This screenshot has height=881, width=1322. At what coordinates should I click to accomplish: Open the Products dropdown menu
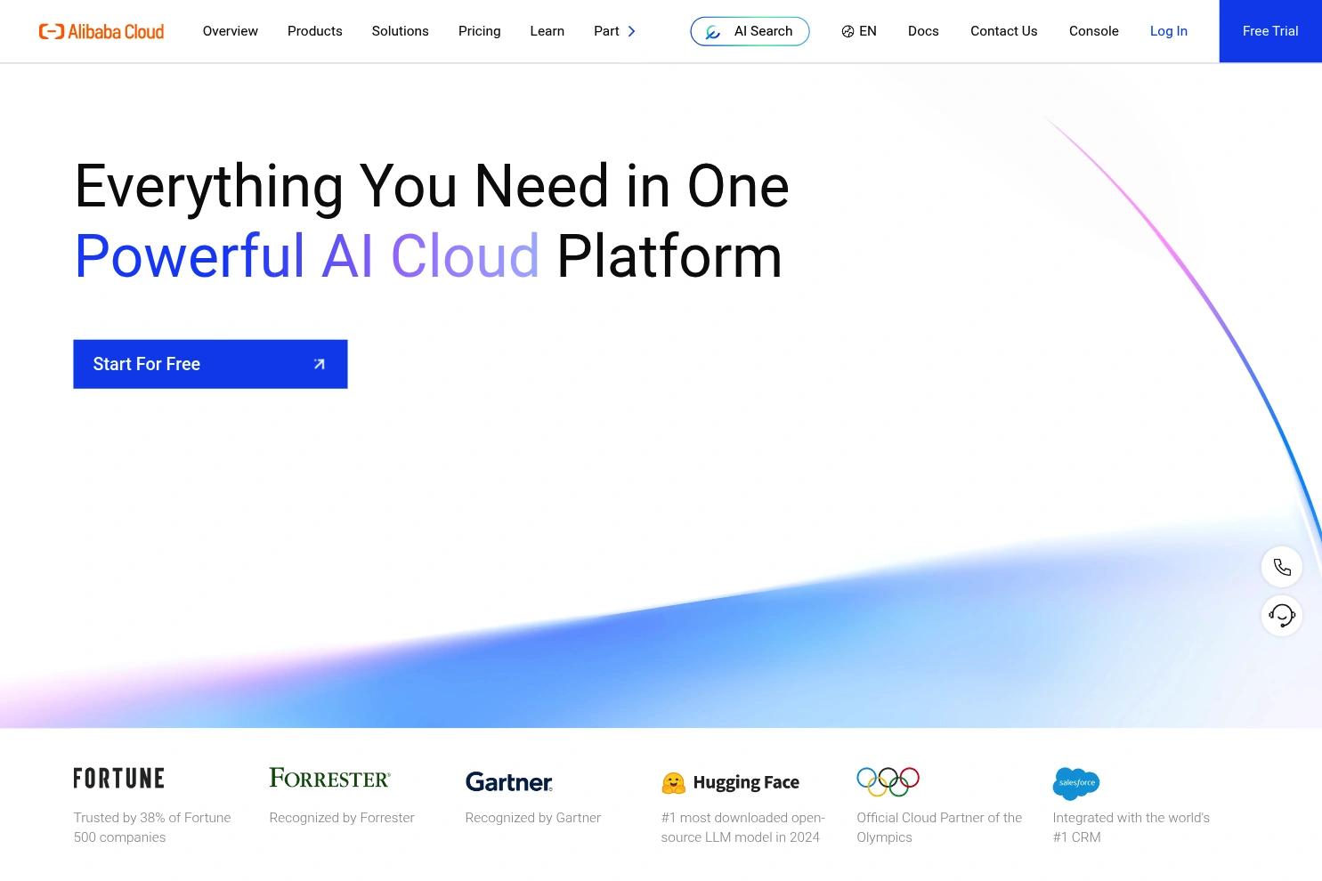314,31
